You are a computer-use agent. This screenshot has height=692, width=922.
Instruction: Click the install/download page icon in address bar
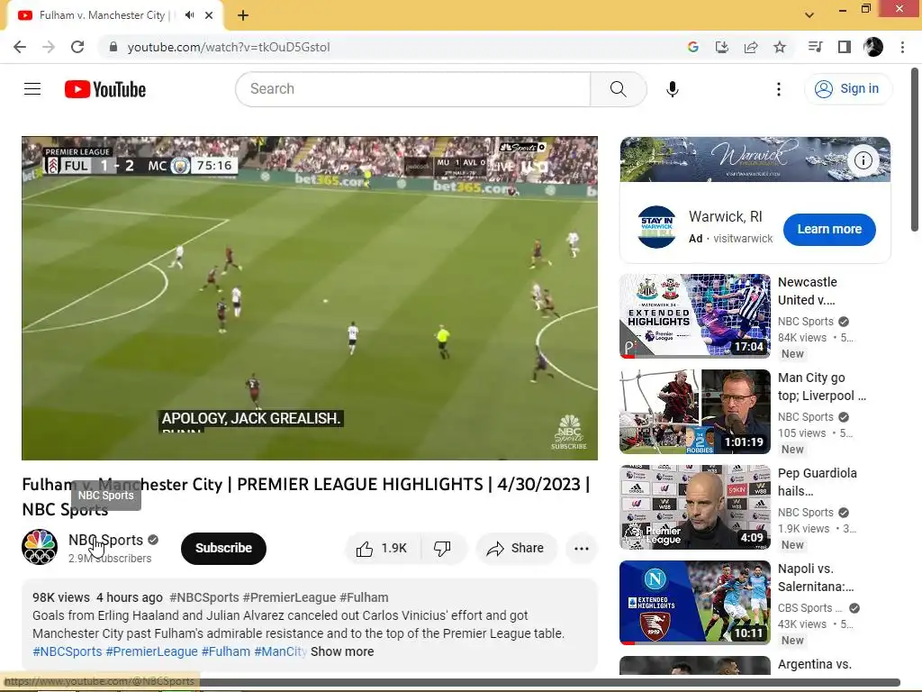[x=722, y=47]
